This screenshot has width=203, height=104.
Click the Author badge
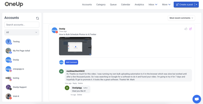click(86, 88)
